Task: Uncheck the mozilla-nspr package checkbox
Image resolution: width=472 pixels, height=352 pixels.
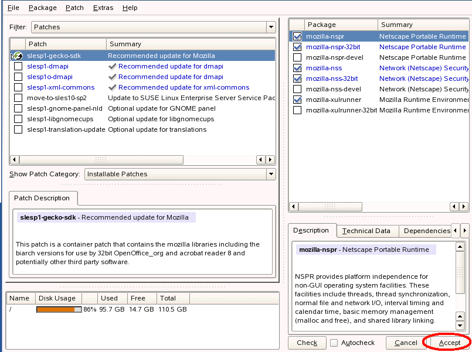Action: [x=297, y=36]
